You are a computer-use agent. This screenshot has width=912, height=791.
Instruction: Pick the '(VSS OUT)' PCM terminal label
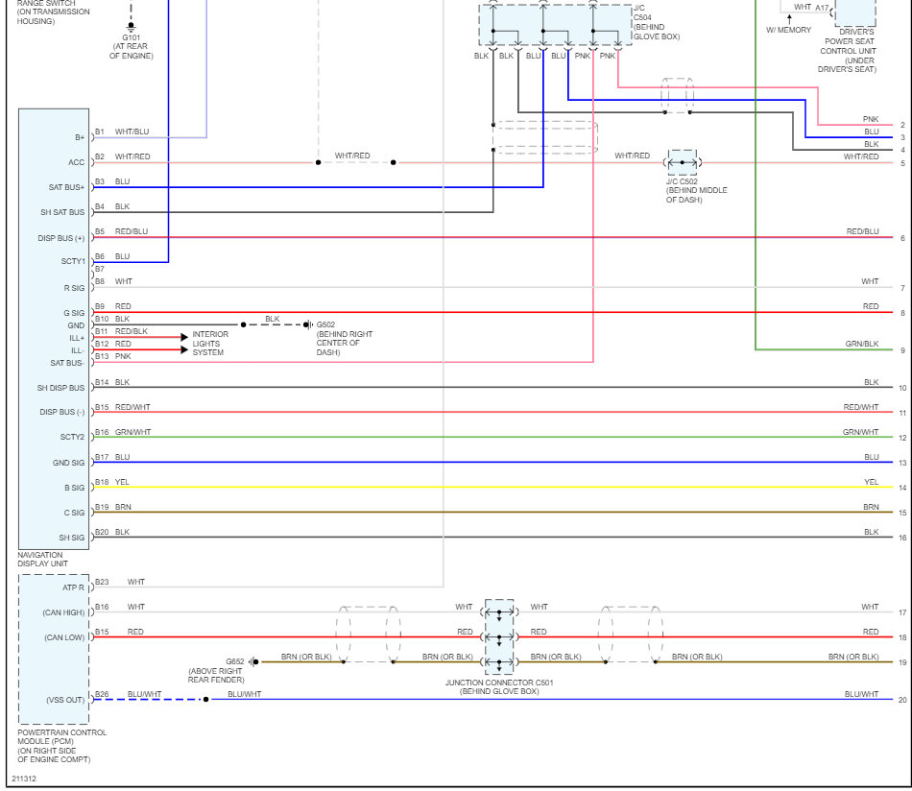(x=65, y=700)
